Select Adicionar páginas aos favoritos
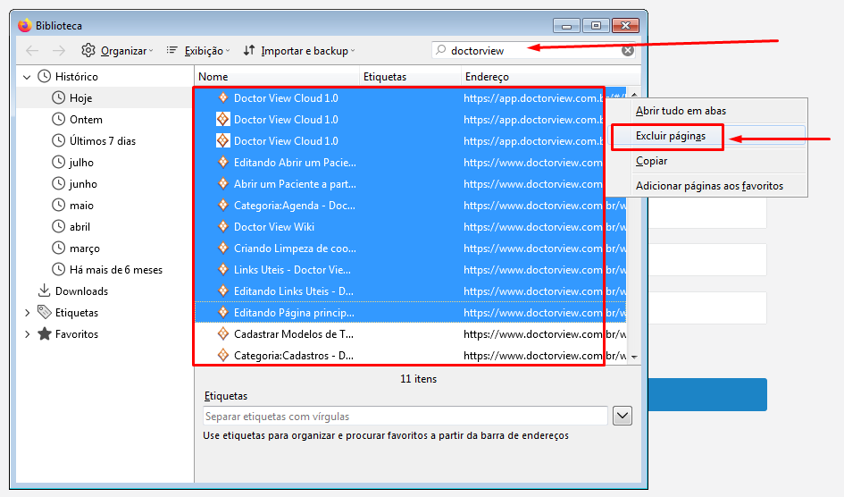844x497 pixels. point(709,186)
